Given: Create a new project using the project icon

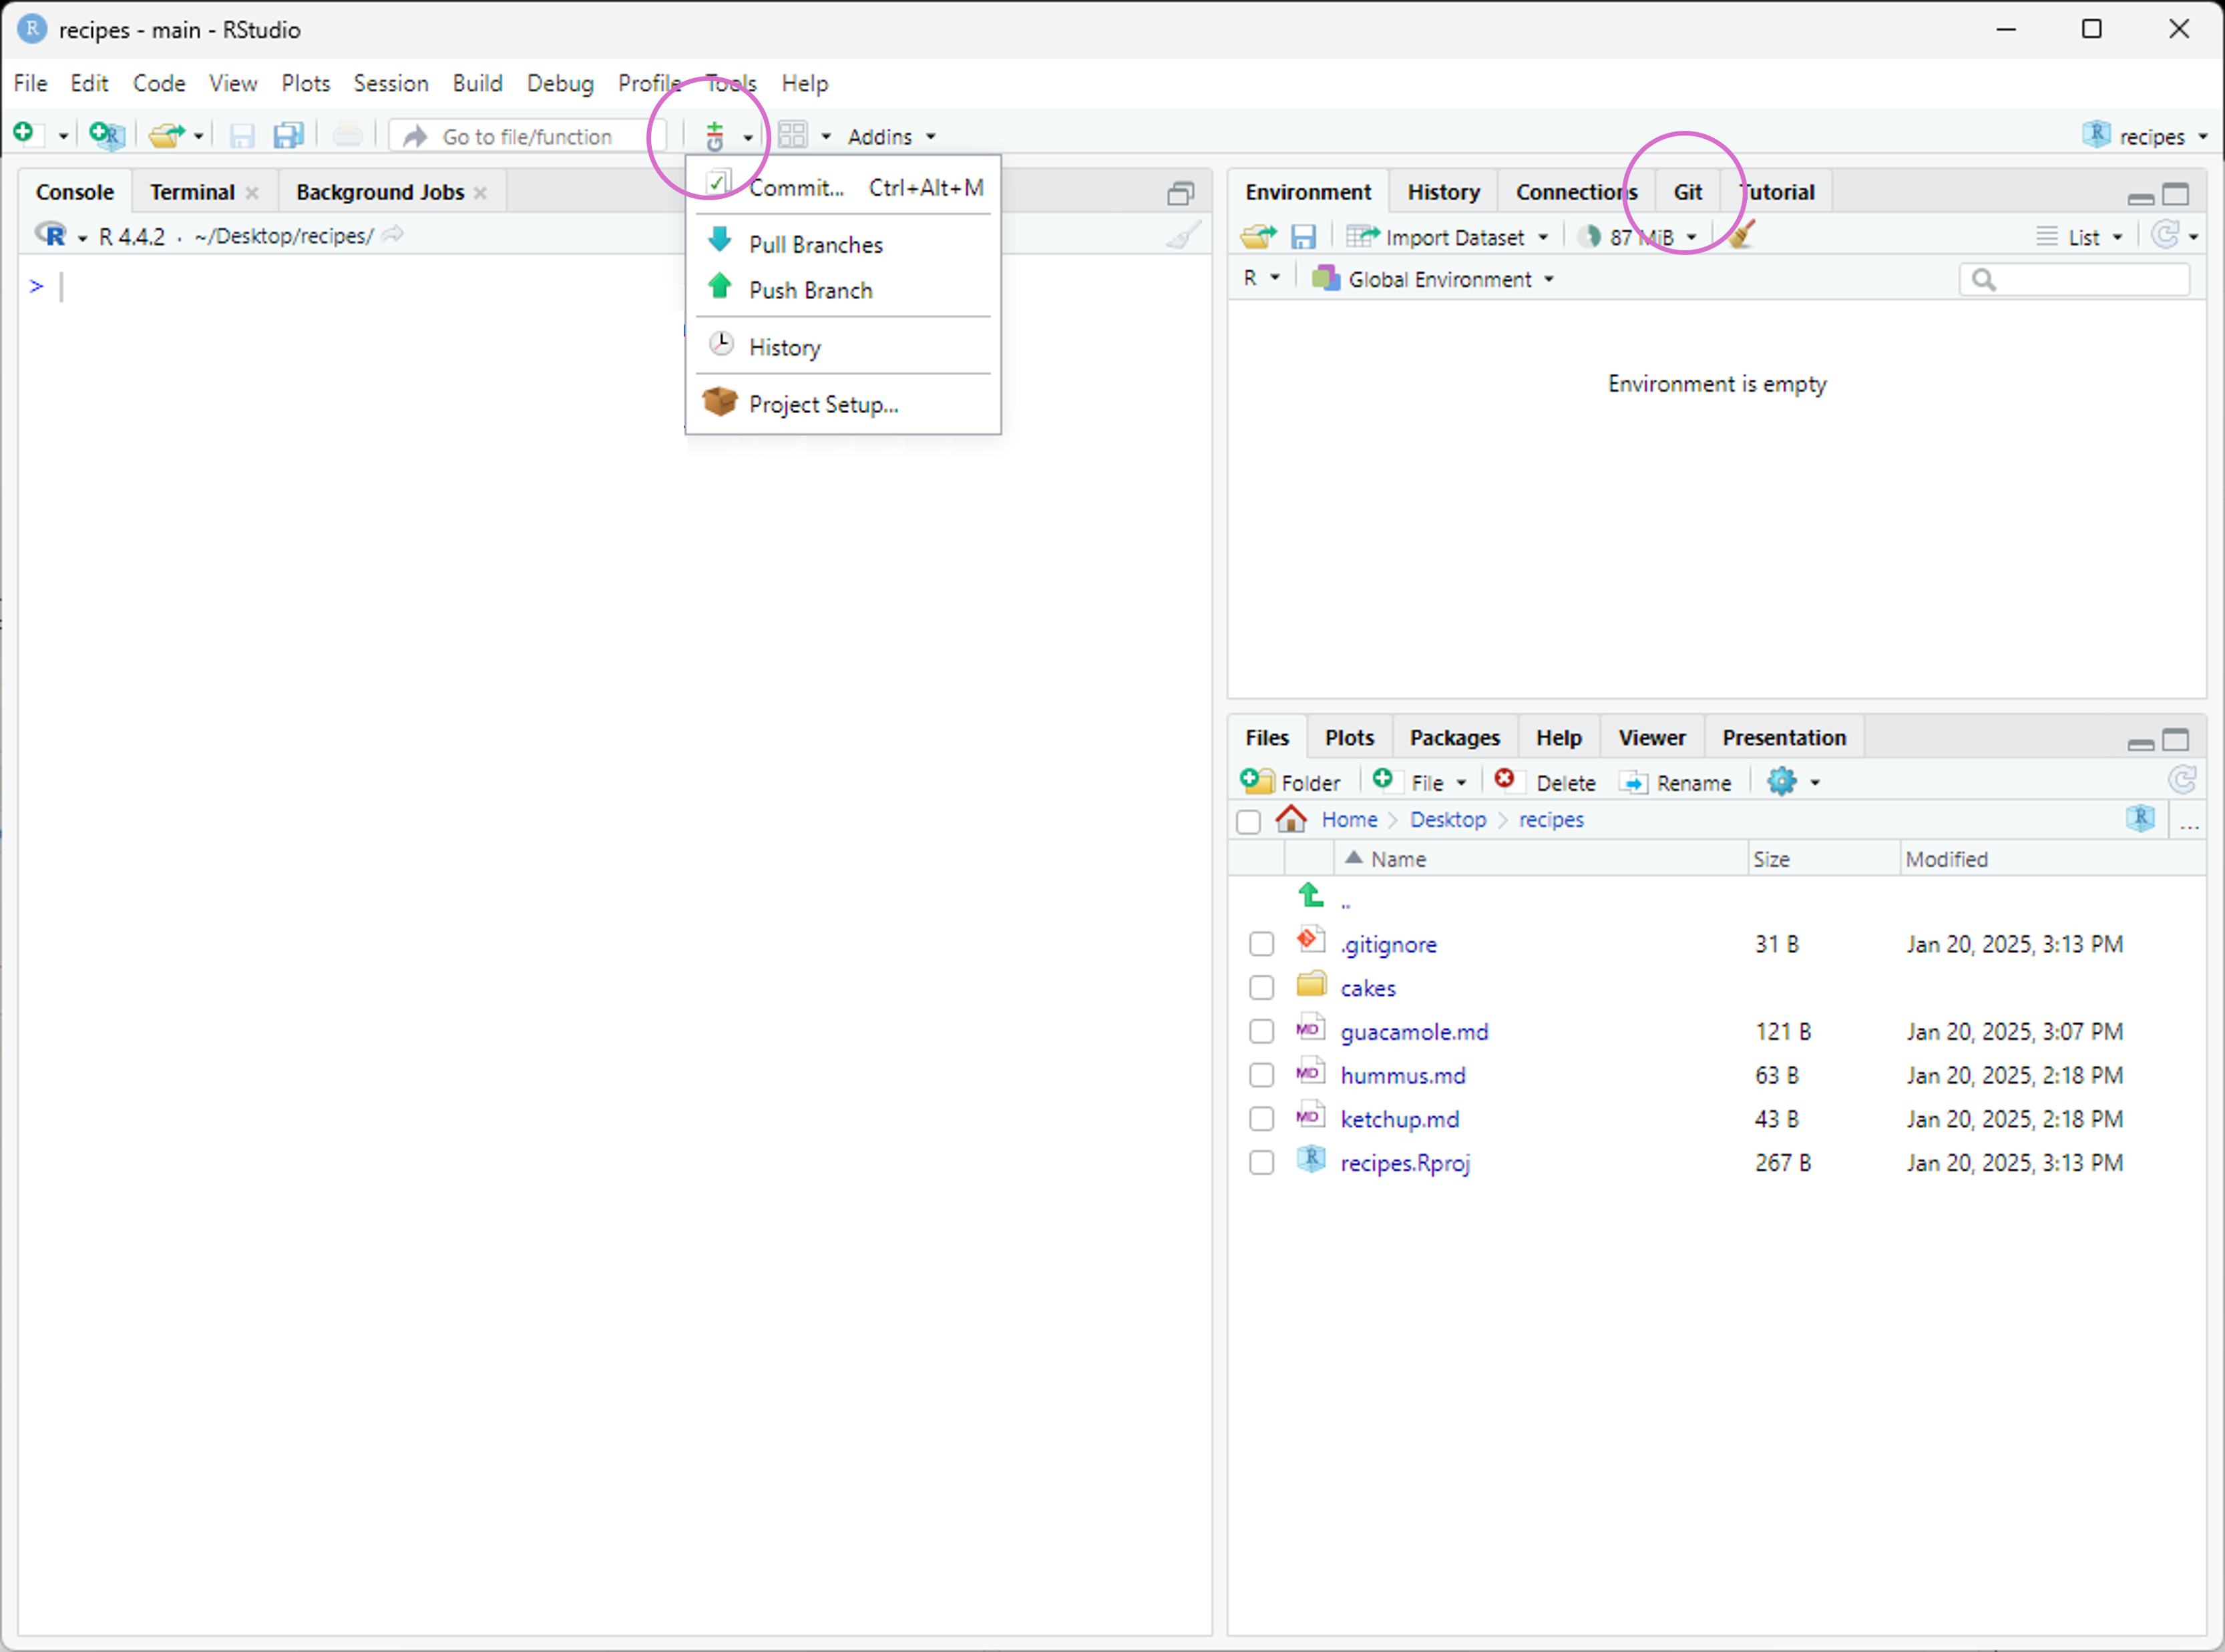Looking at the screenshot, I should [105, 133].
